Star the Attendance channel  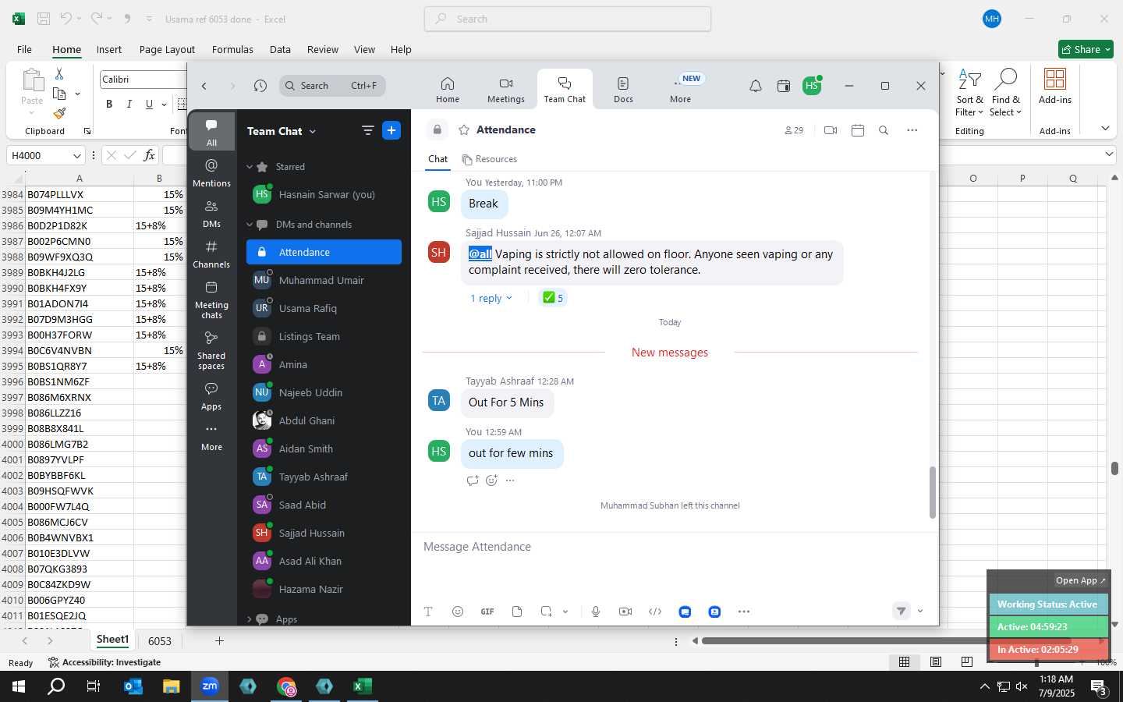click(x=464, y=130)
